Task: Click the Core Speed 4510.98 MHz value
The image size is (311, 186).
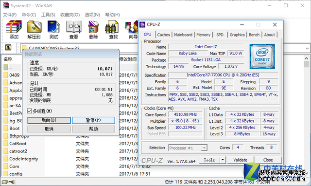Action: click(x=185, y=114)
